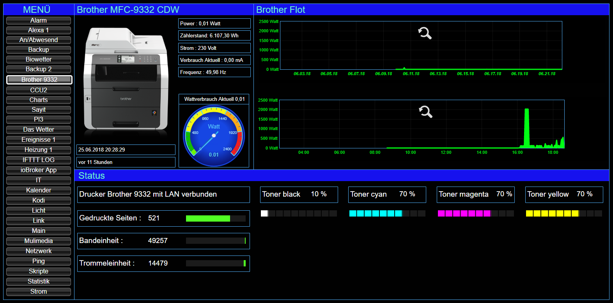Click the zoom magnifier on the upper chart
This screenshot has height=303, width=613.
(x=425, y=33)
